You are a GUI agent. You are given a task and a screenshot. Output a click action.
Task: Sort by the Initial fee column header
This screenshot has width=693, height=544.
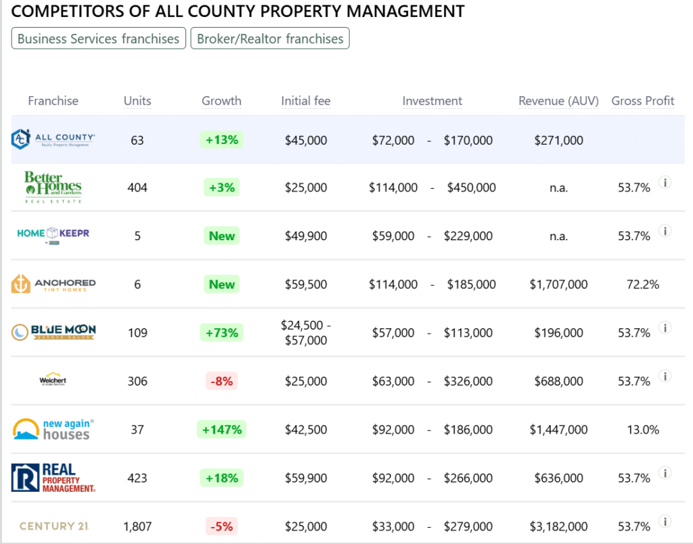[306, 101]
